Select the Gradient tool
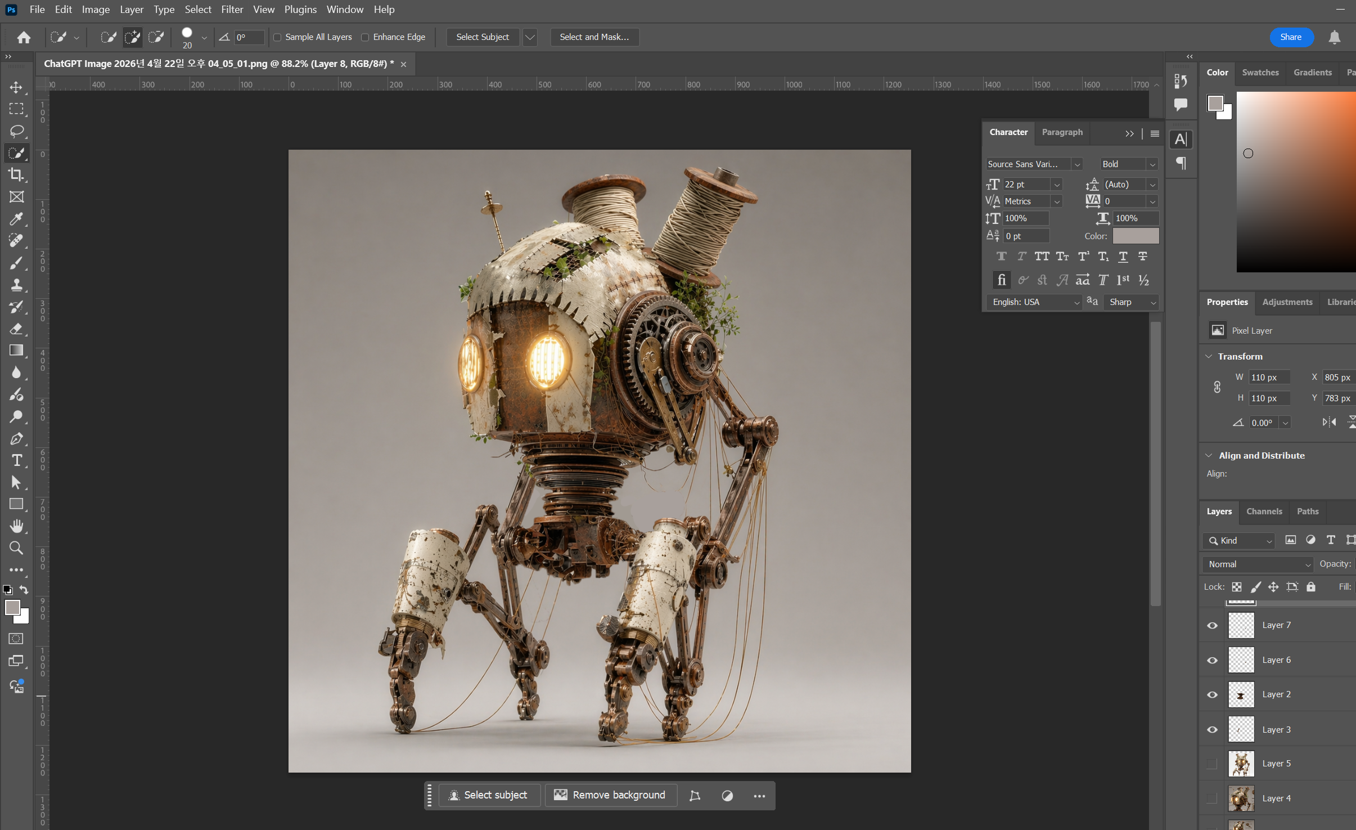 point(16,351)
